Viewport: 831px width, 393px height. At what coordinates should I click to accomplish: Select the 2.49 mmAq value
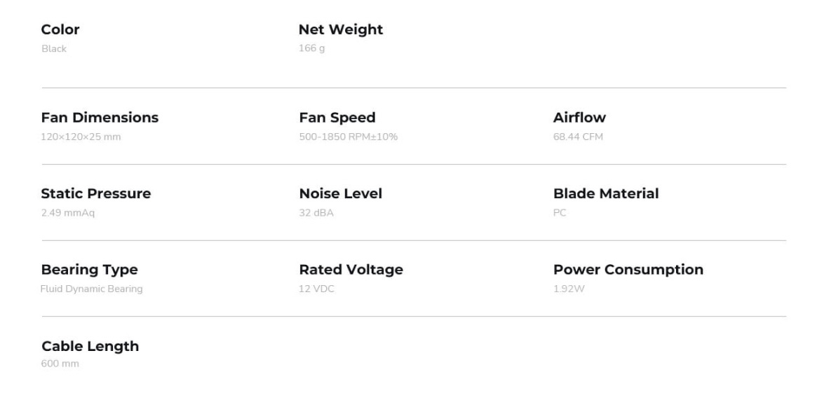pyautogui.click(x=68, y=213)
